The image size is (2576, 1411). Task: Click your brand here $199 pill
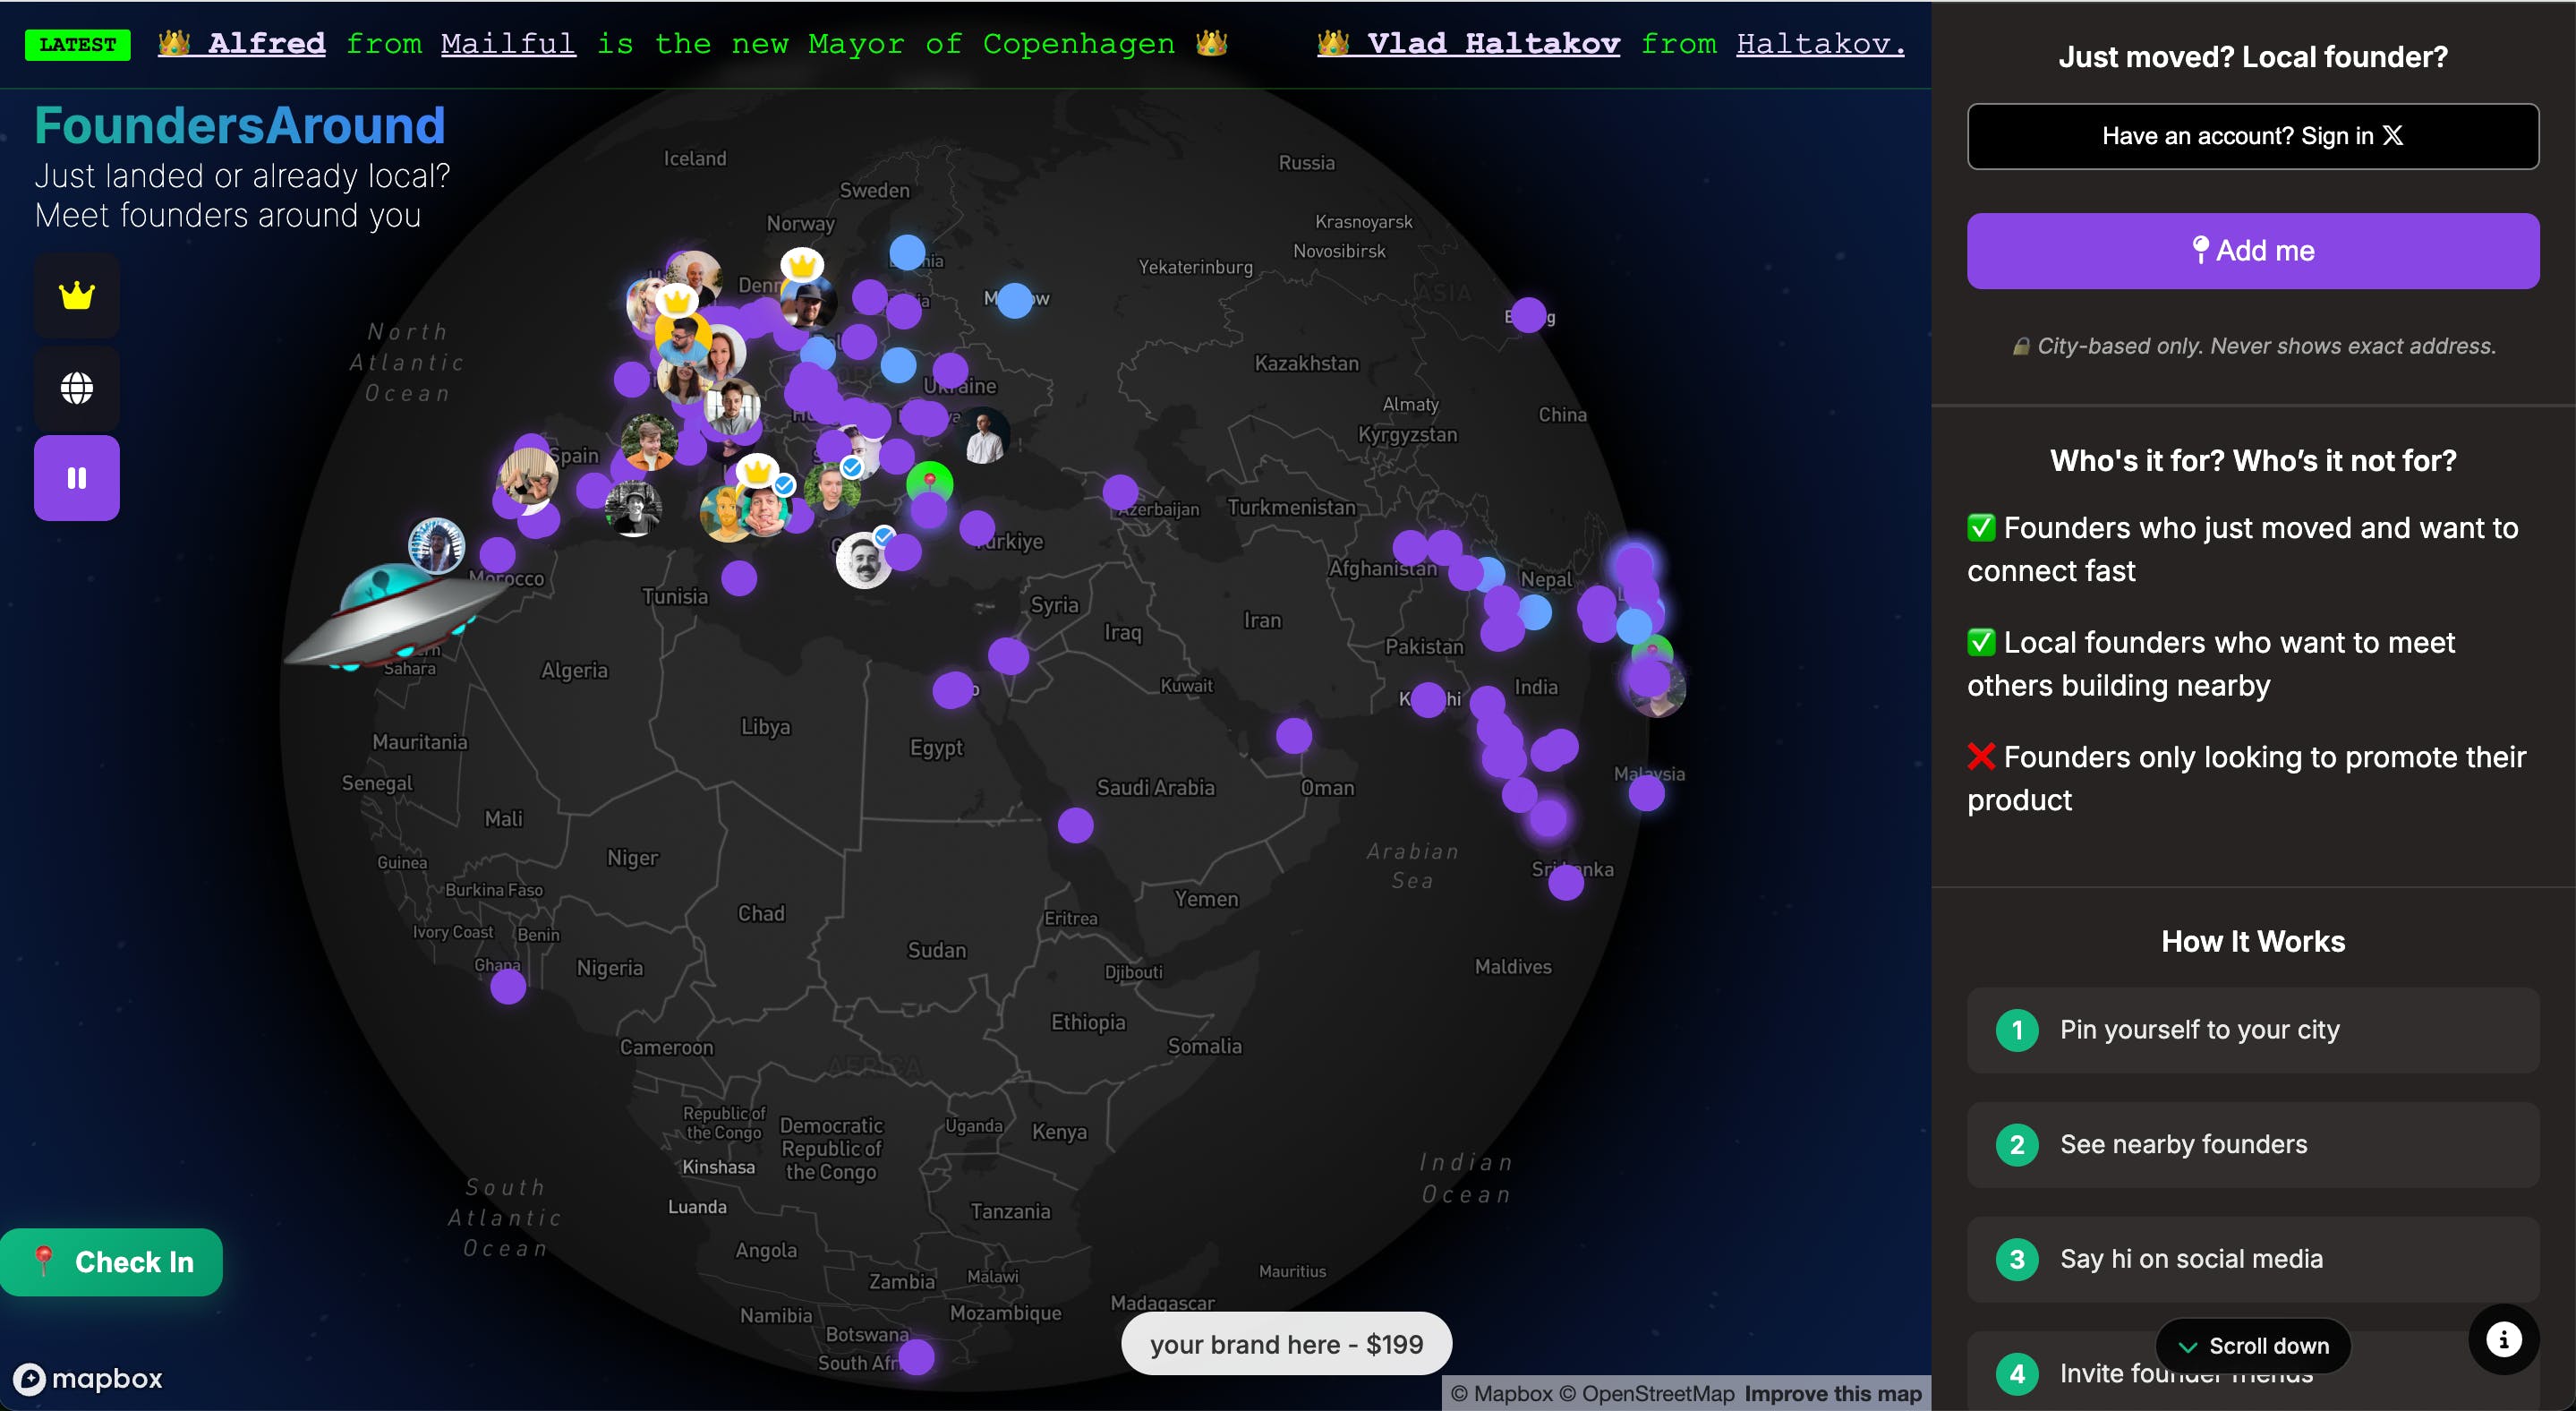1286,1344
